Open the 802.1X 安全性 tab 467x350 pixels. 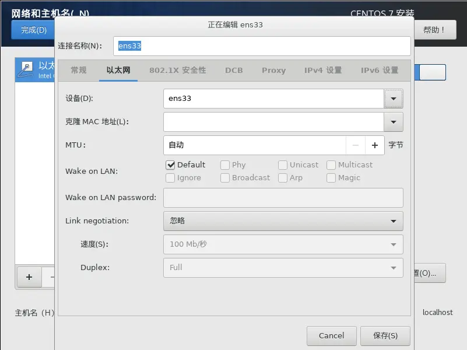tap(178, 71)
